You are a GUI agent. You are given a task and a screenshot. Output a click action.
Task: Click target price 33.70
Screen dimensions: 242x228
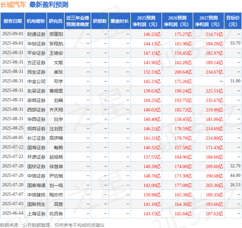pos(235,43)
